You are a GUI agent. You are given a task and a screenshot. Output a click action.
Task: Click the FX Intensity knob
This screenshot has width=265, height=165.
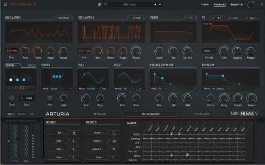(x=237, y=50)
